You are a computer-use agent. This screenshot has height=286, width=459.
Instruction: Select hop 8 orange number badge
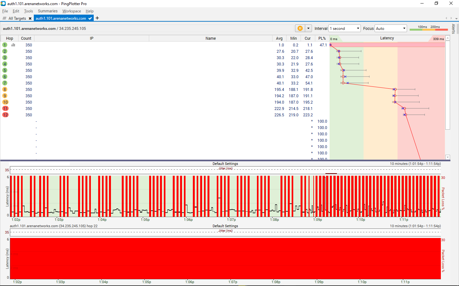point(5,89)
